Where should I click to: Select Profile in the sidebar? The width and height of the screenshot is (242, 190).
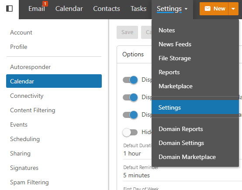(54, 47)
